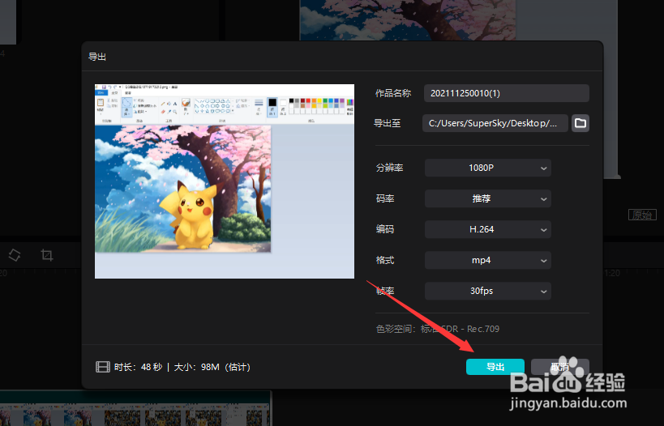Open the 帧率 30fps dropdown

[x=488, y=291]
